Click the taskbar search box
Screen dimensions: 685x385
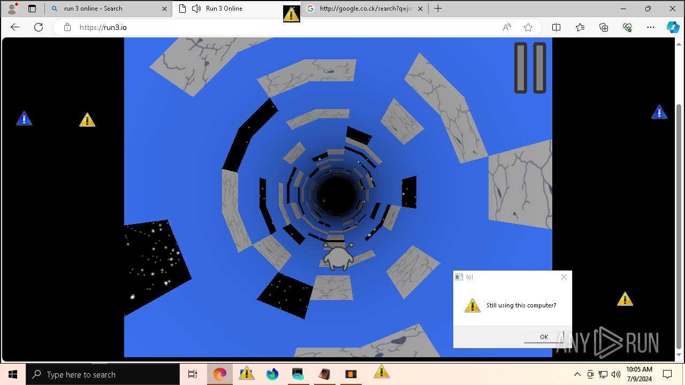[103, 374]
